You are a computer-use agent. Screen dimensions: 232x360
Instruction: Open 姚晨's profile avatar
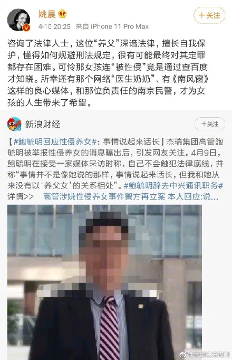[x=19, y=20]
